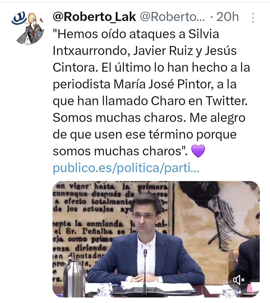Click the bold @Roberto_Lak display name

click(x=94, y=17)
